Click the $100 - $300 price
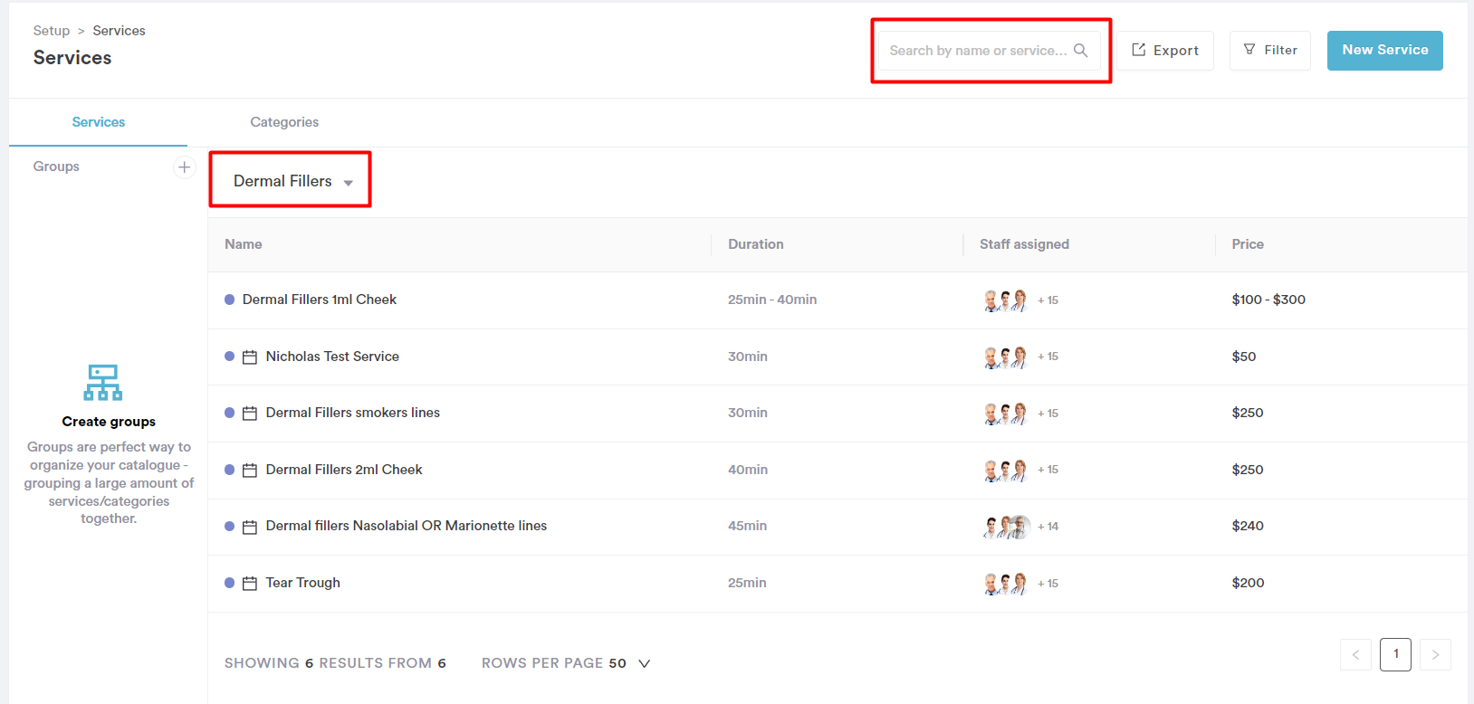1474x704 pixels. [1268, 300]
